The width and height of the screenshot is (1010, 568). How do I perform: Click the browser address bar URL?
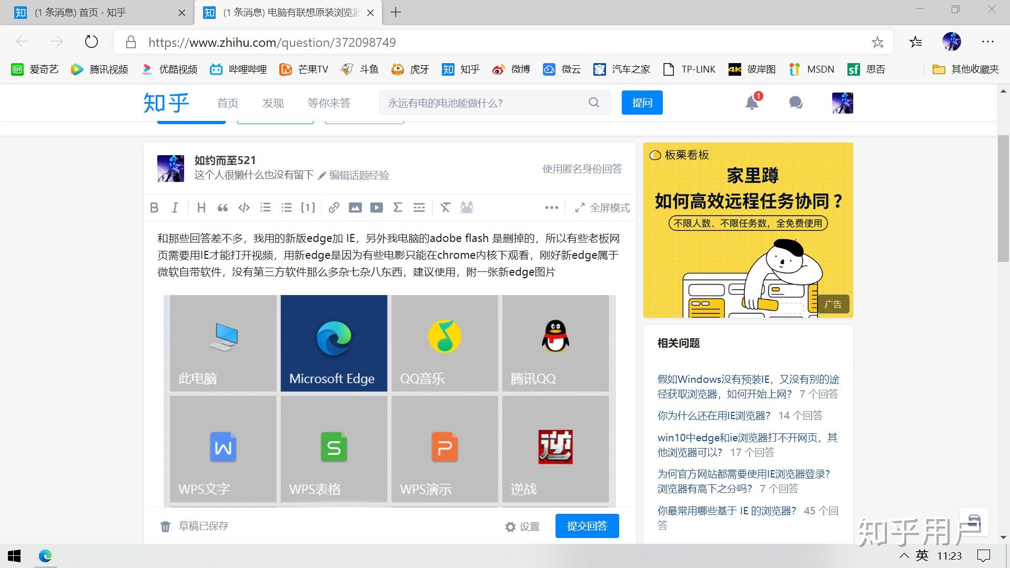tap(272, 43)
